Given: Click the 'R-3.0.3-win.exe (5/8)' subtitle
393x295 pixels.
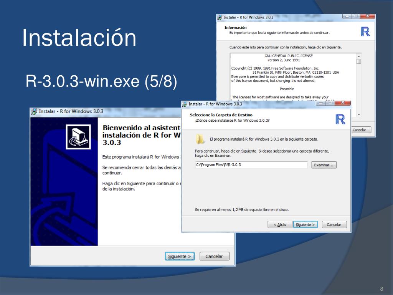Looking at the screenshot, I should [101, 81].
